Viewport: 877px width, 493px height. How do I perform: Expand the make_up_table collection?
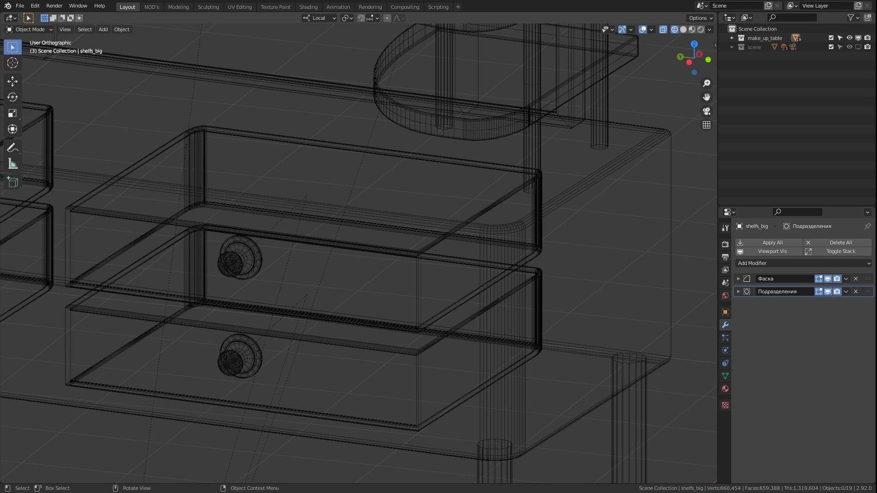pyautogui.click(x=732, y=38)
